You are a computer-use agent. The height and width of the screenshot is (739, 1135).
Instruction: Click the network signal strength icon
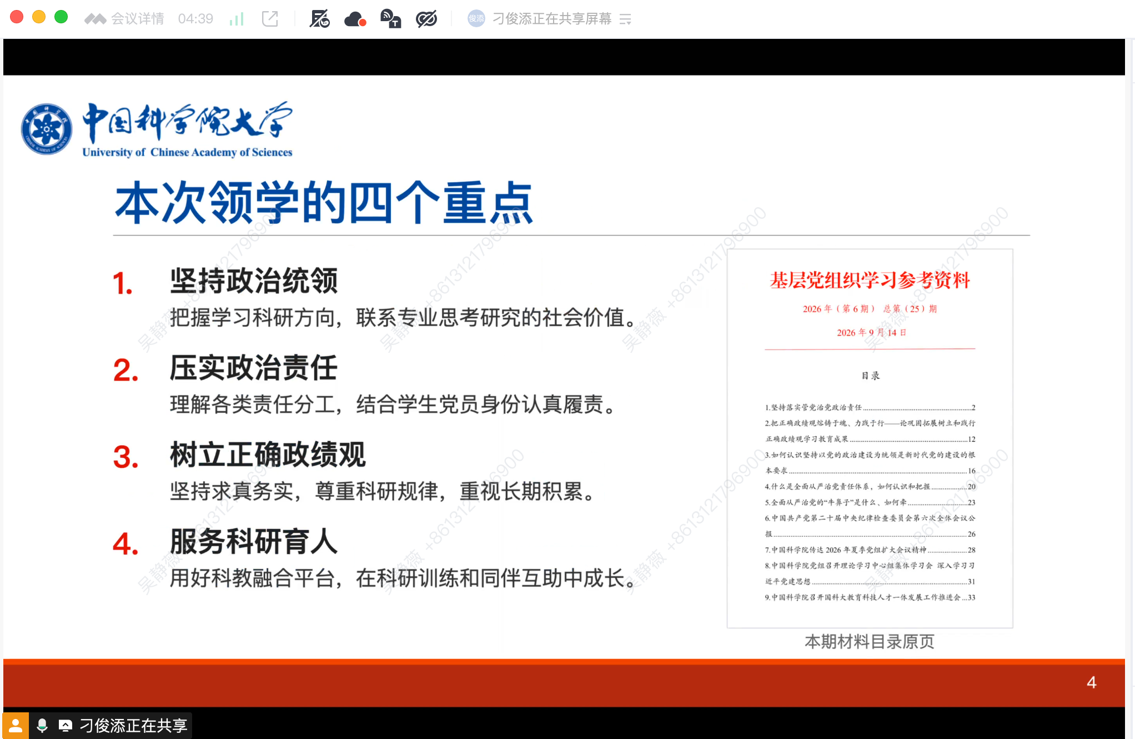[237, 19]
